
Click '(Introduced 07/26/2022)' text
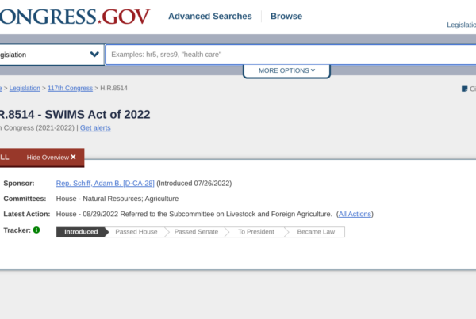coord(194,184)
